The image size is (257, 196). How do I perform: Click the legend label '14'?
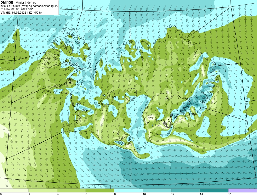[201, 194]
